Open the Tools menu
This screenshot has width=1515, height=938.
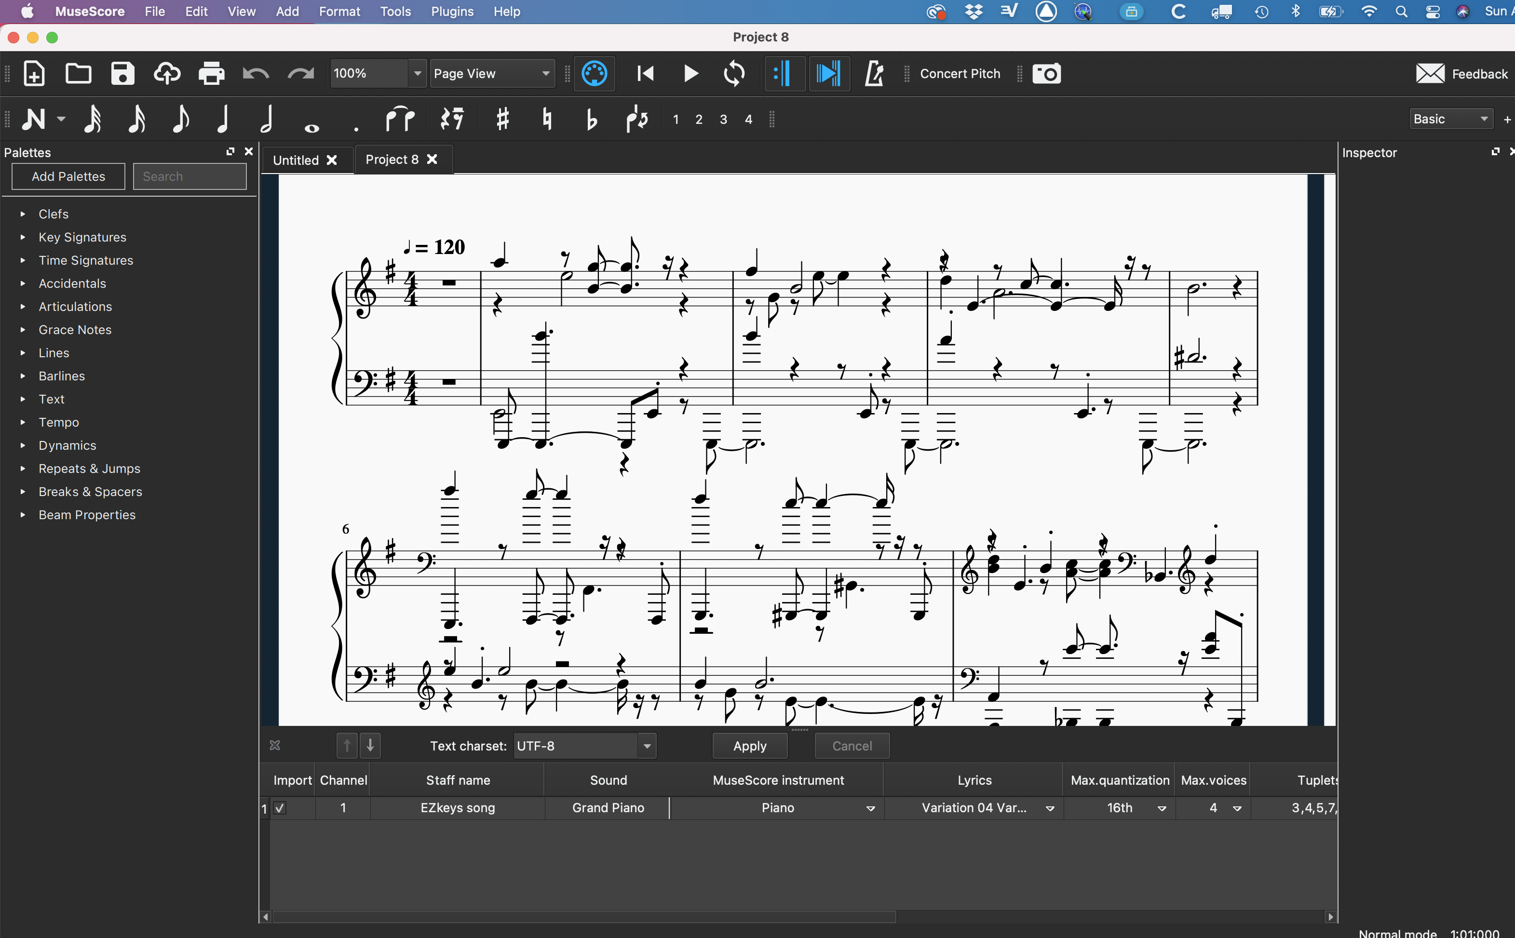click(395, 11)
